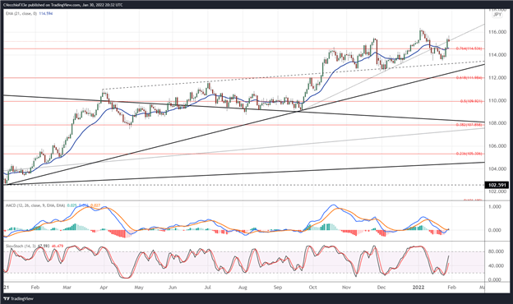513x304 pixels.
Task: Click the Apr marker on time axis
Action: click(104, 288)
